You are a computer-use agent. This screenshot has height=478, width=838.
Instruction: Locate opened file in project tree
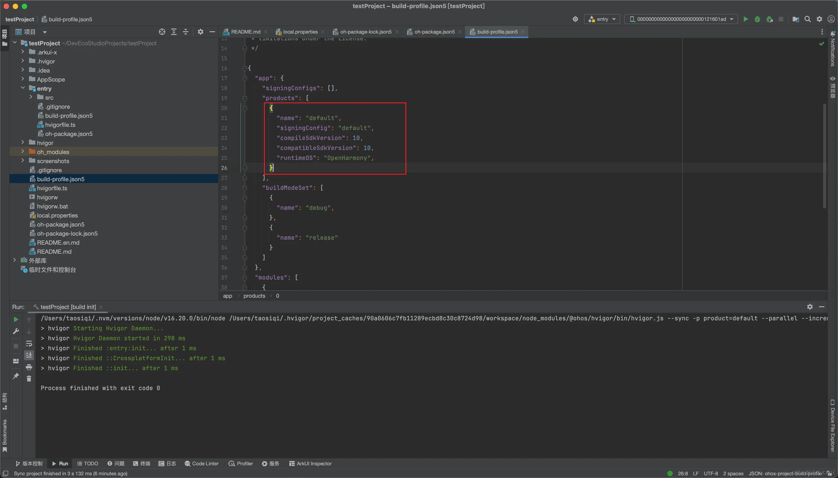click(162, 32)
